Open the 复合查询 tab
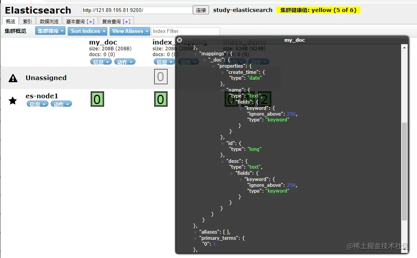Screen dimensions: 417x258 tap(112, 22)
